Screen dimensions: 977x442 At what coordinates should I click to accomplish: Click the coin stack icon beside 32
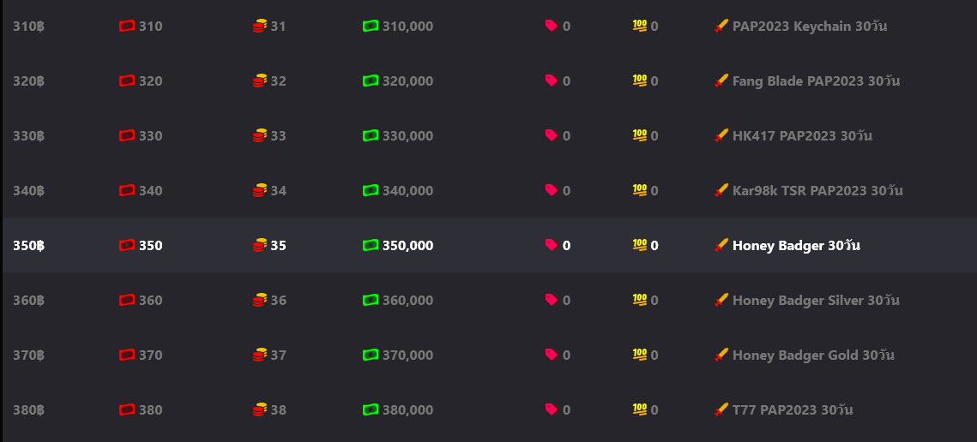260,81
